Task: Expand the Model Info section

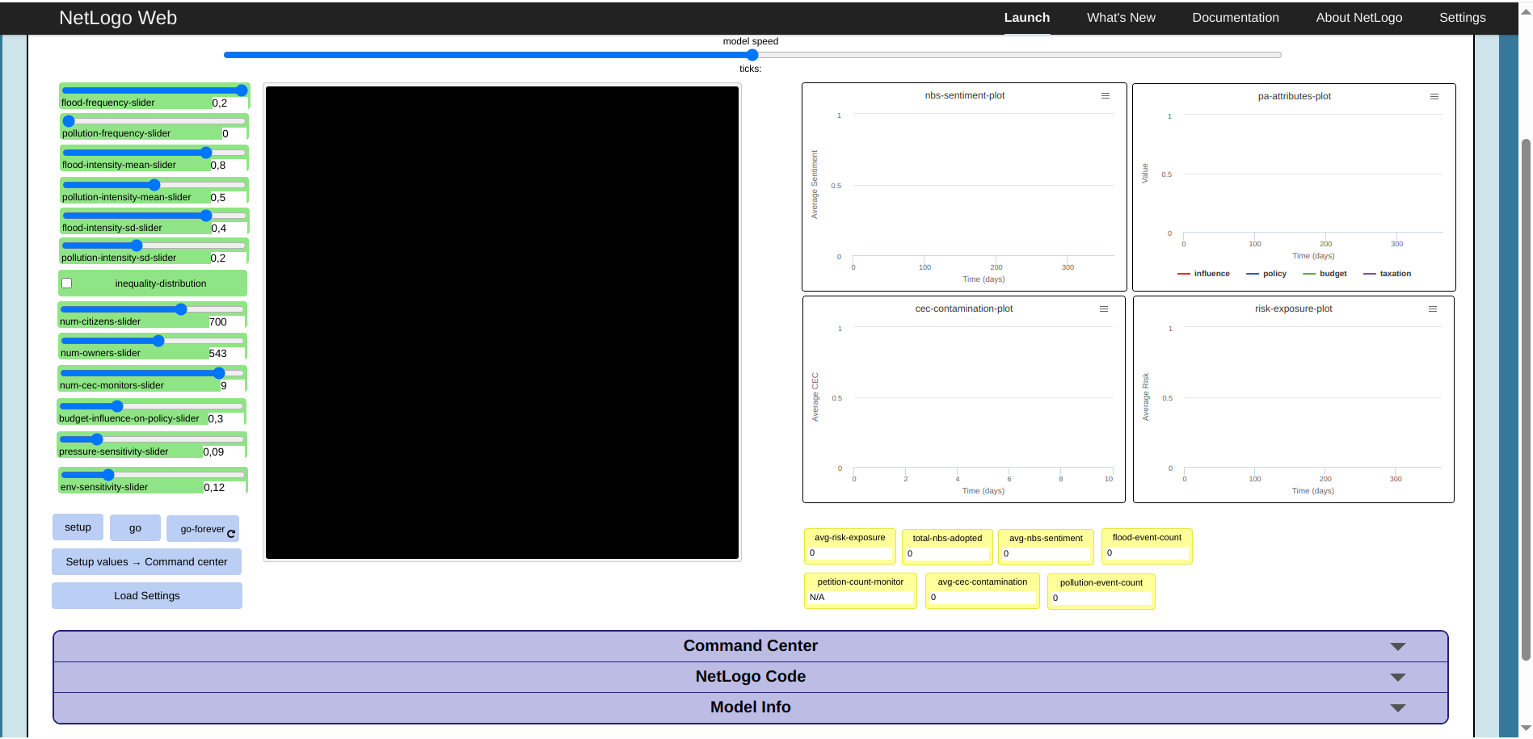Action: click(1396, 708)
